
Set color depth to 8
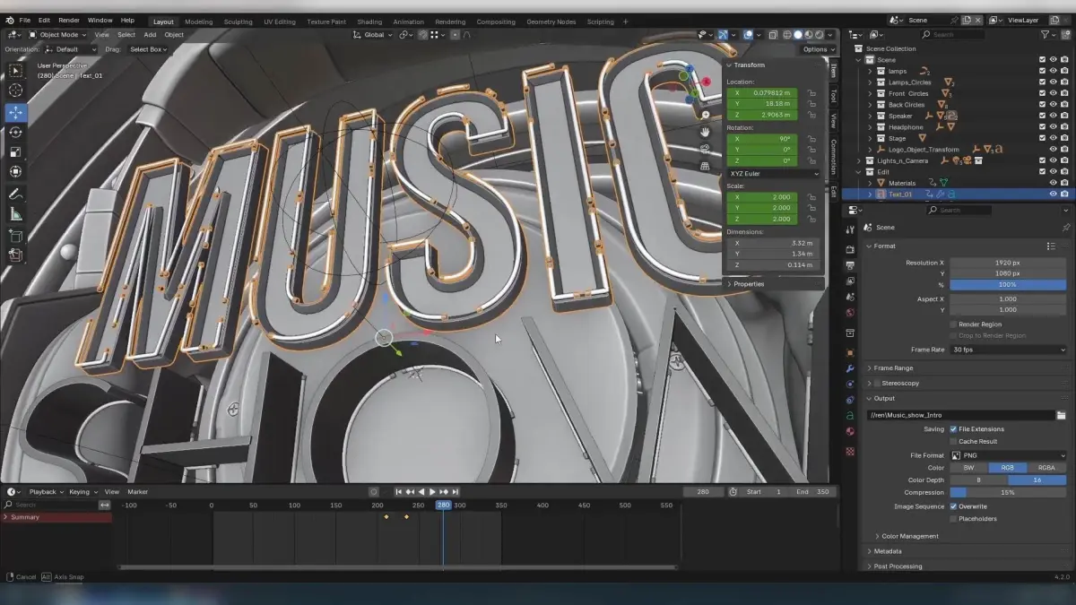pyautogui.click(x=978, y=480)
